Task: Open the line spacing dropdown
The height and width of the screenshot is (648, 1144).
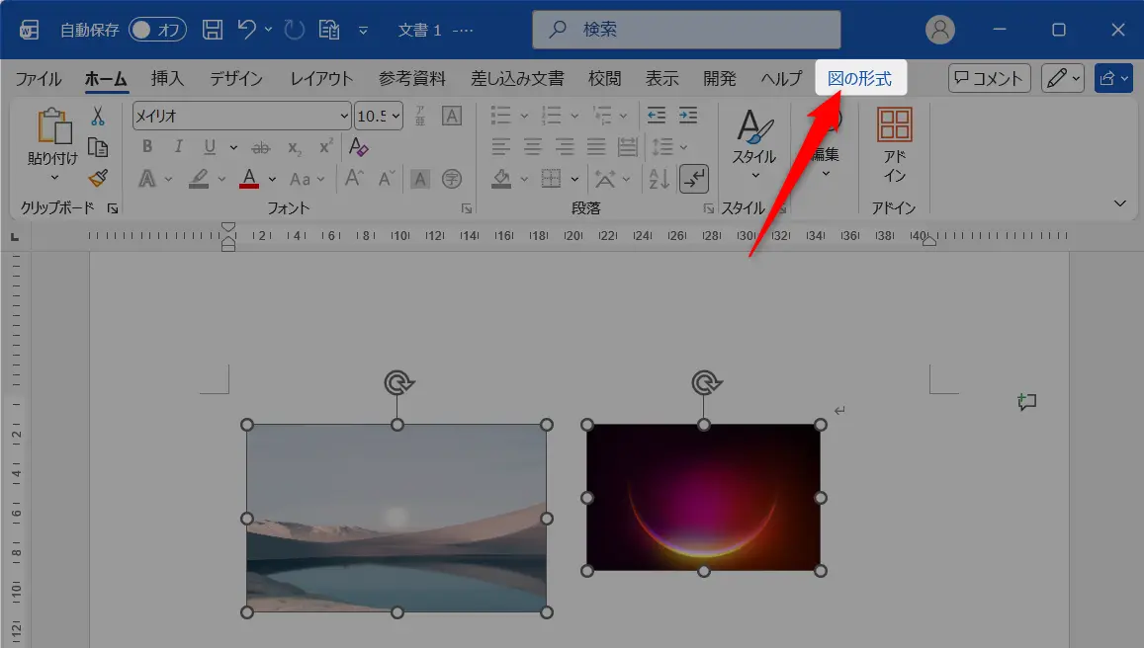Action: [669, 146]
